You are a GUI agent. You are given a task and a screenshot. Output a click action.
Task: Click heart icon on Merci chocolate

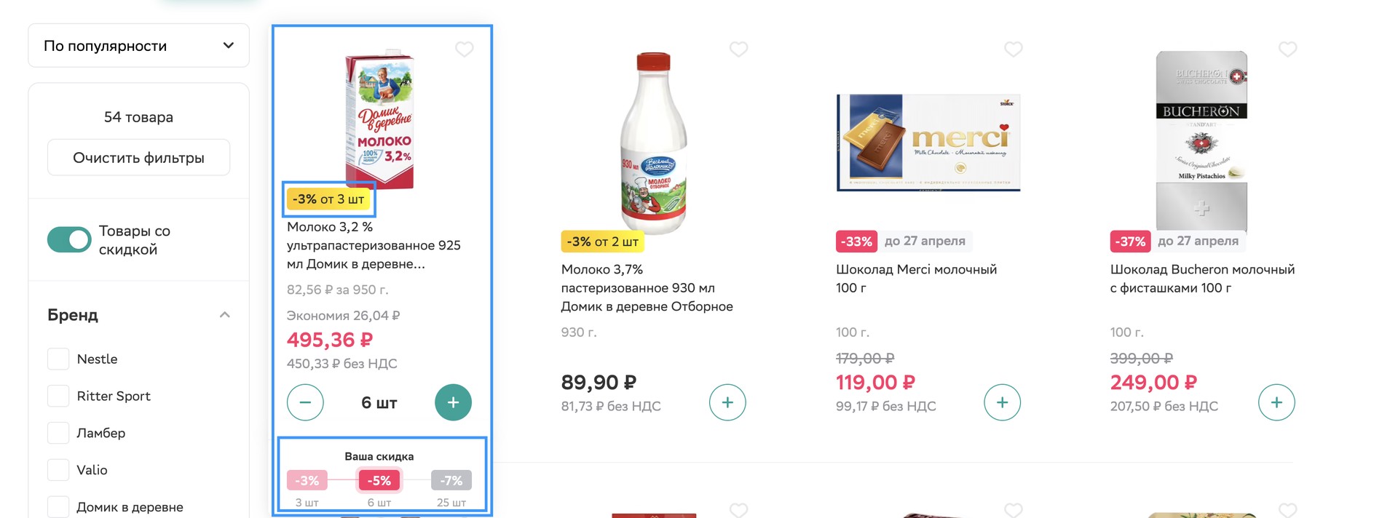(x=1013, y=49)
